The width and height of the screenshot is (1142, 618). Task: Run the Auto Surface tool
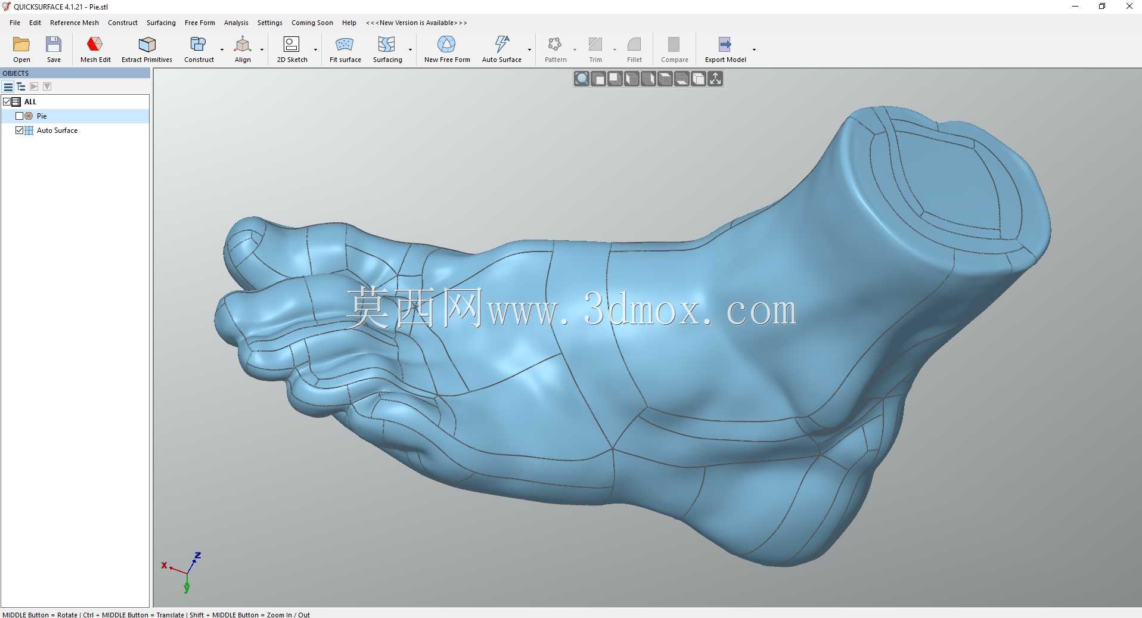tap(501, 49)
